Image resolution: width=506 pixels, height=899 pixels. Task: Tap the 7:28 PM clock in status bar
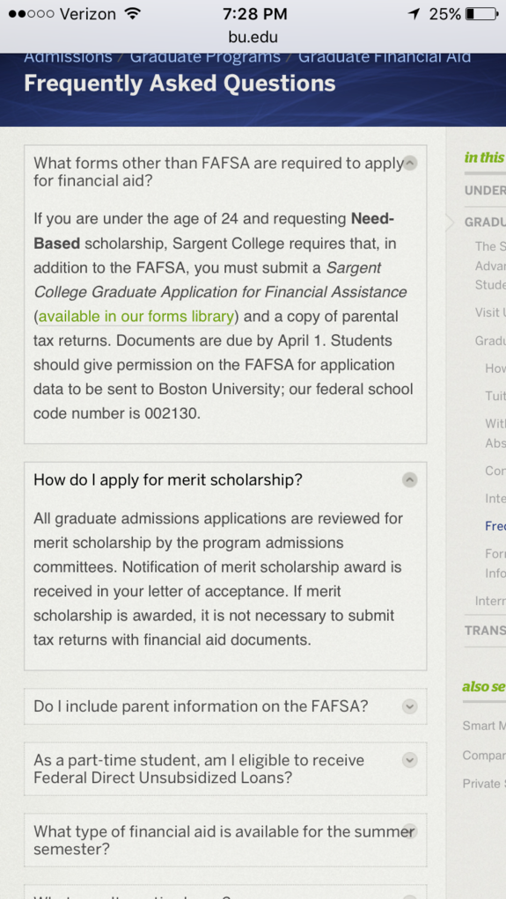point(254,14)
